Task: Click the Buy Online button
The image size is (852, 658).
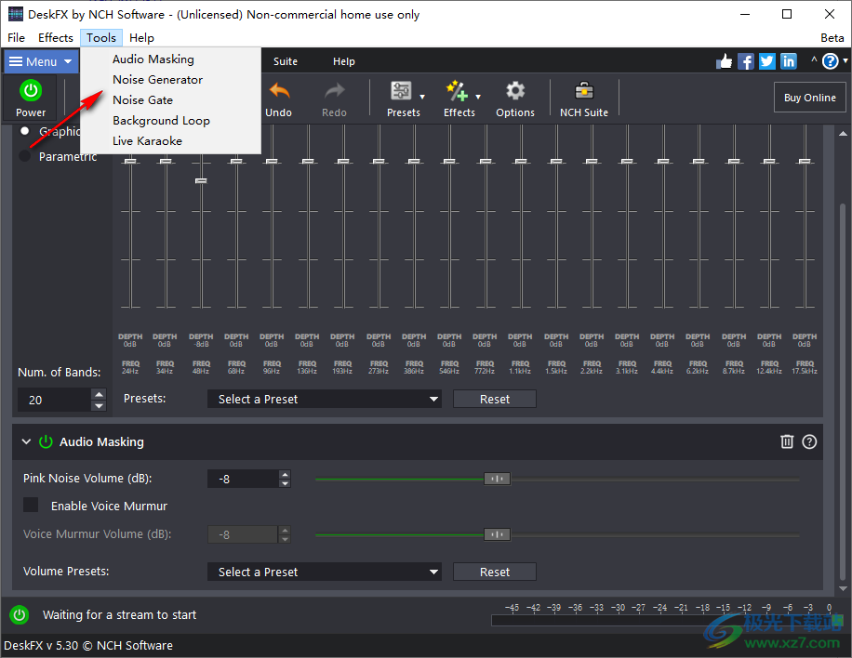Action: click(x=808, y=97)
